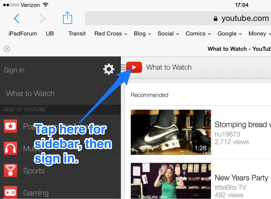
Task: Tap the 17:04 clock in status bar
Action: pos(242,5)
